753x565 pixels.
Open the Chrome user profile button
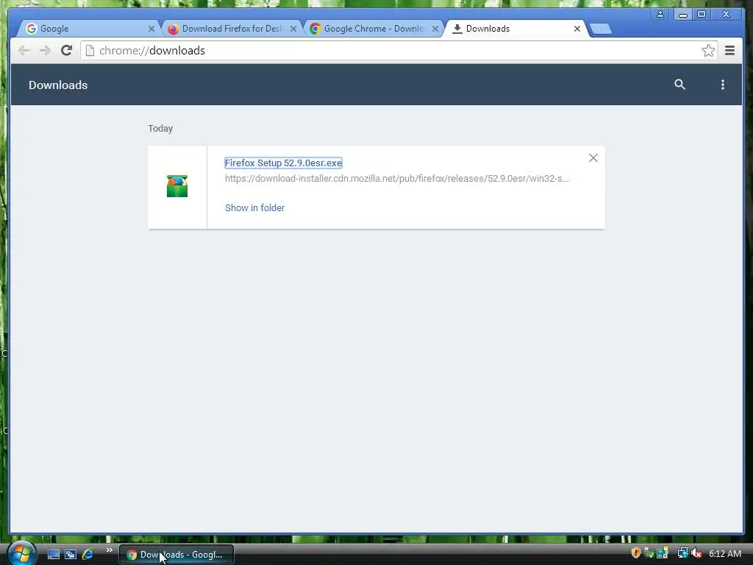point(660,14)
